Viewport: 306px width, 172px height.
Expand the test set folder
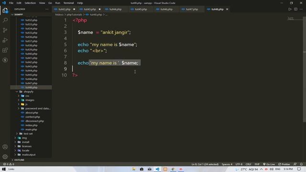coord(17,134)
